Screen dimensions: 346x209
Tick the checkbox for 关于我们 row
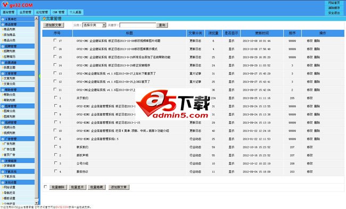55,97
